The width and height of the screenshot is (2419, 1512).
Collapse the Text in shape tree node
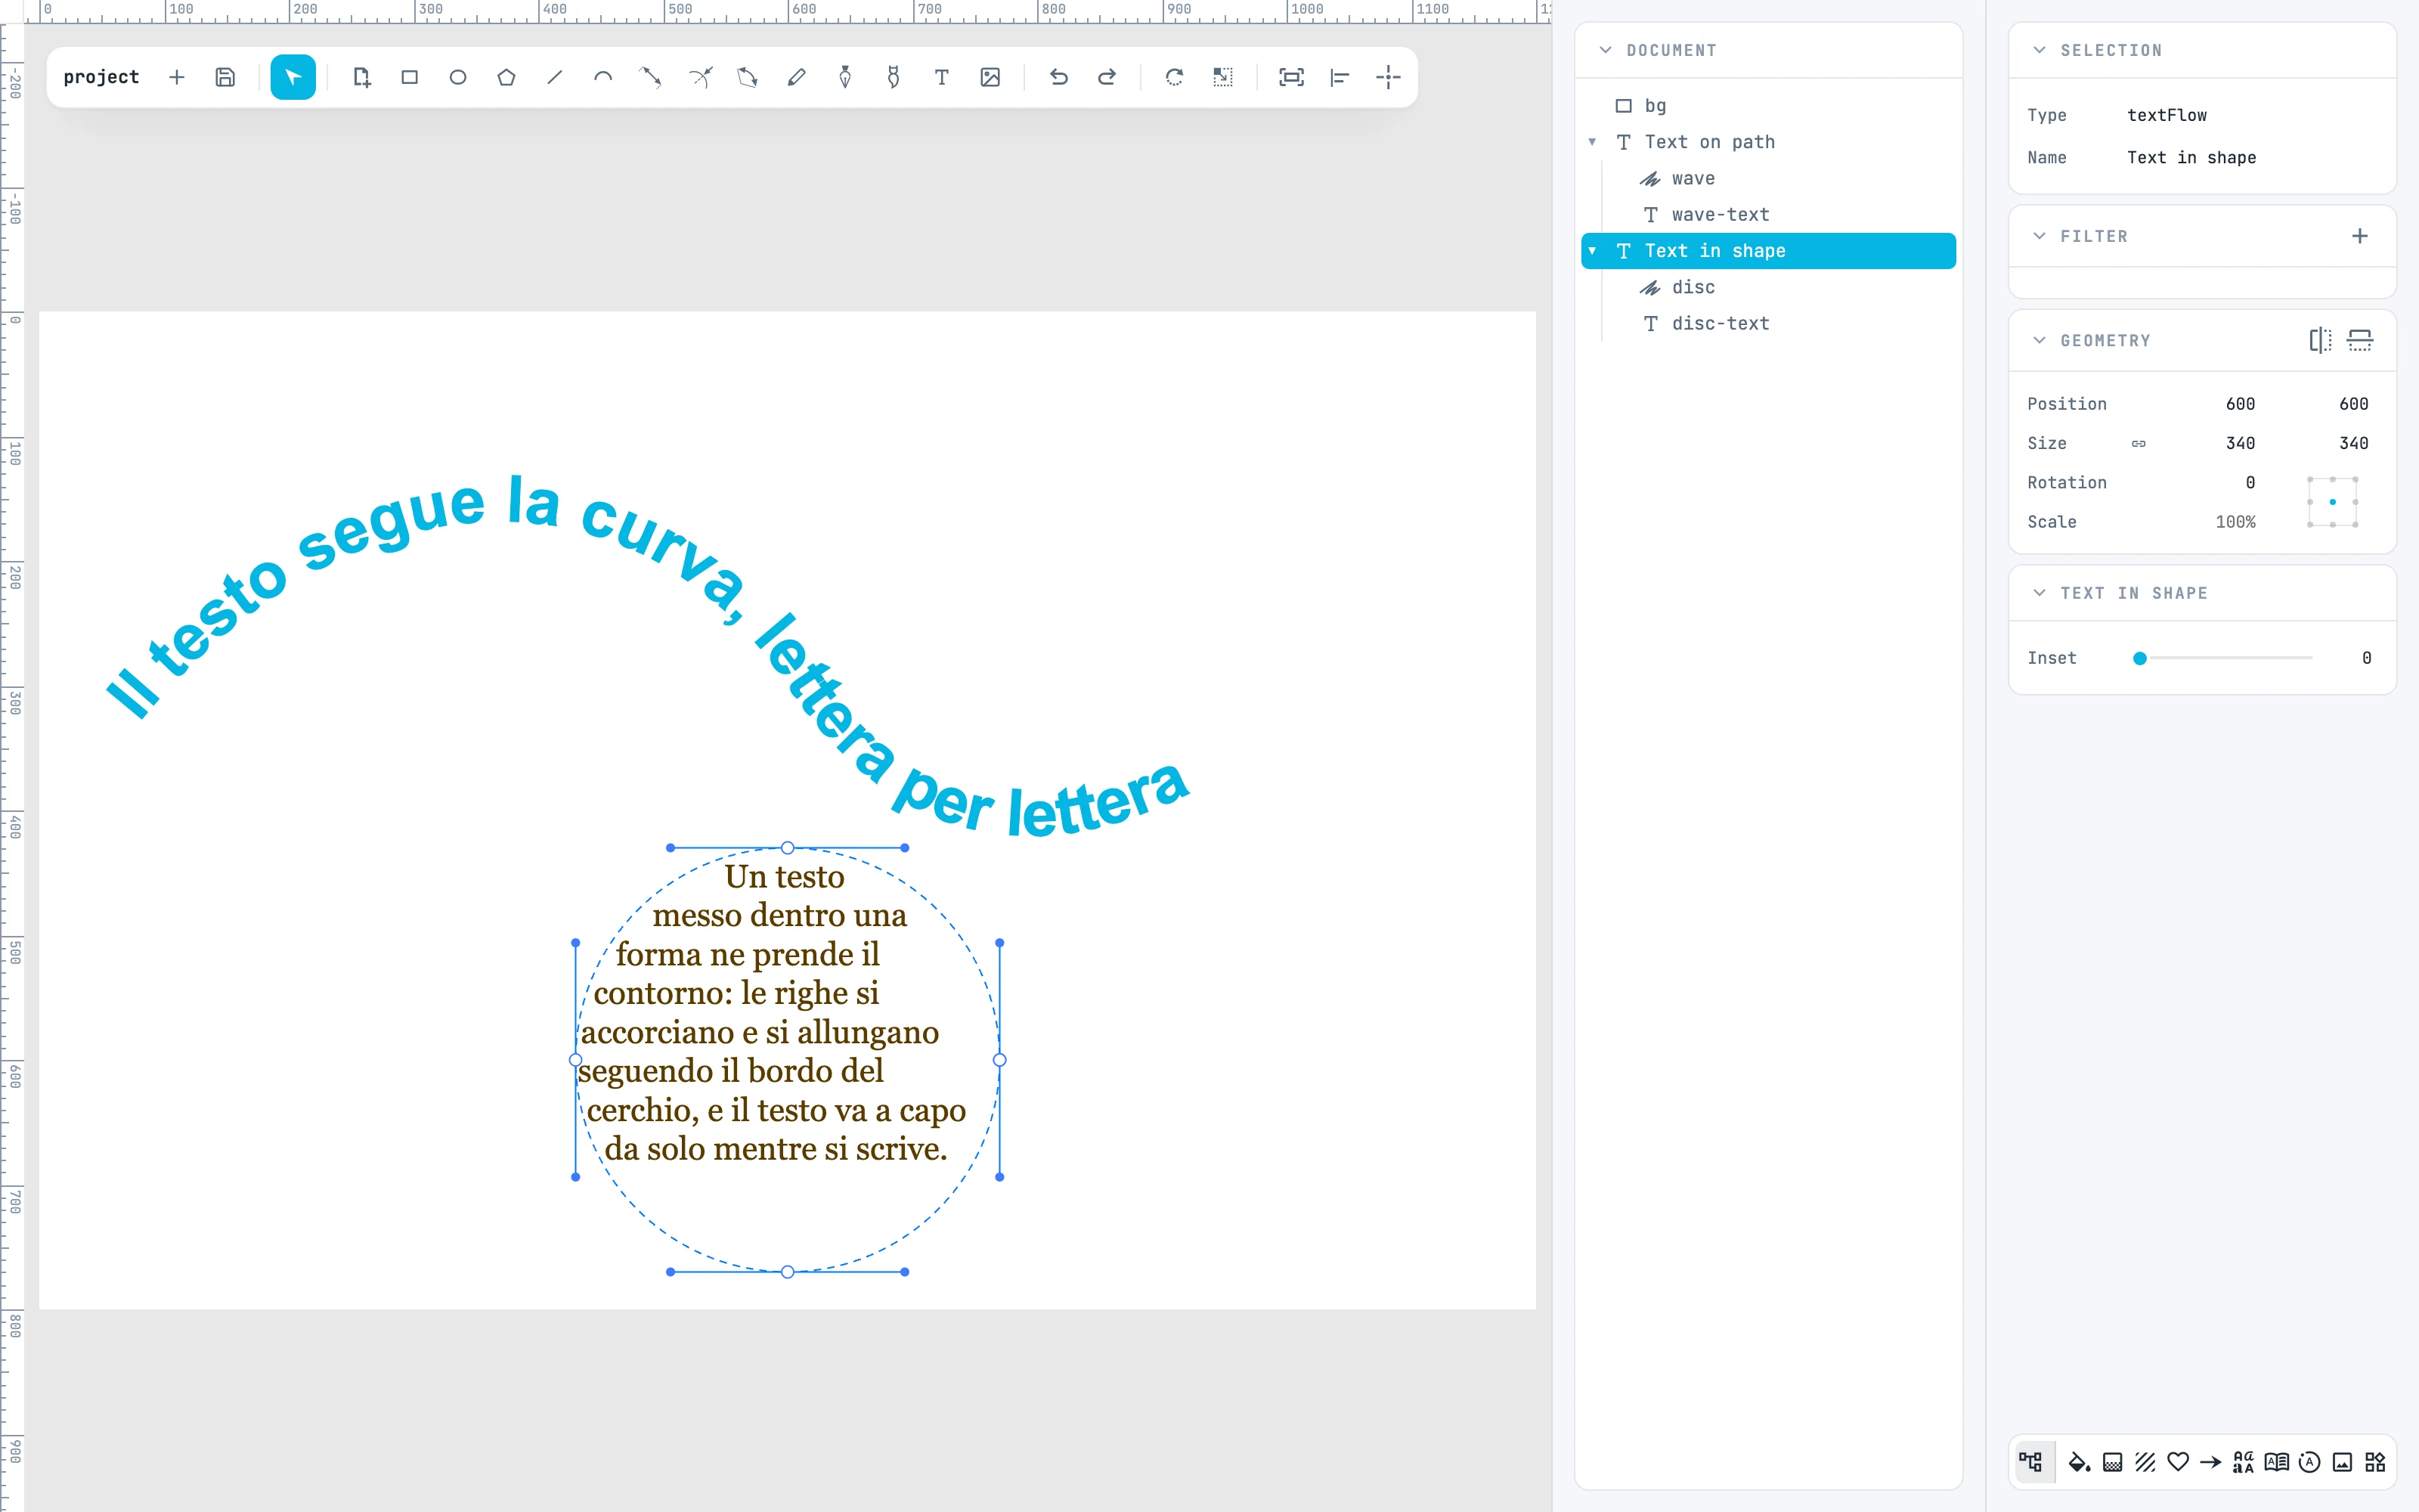(1592, 251)
